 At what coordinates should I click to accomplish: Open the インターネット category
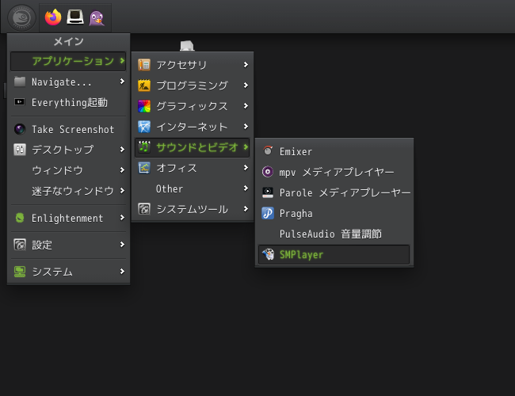pyautogui.click(x=193, y=127)
